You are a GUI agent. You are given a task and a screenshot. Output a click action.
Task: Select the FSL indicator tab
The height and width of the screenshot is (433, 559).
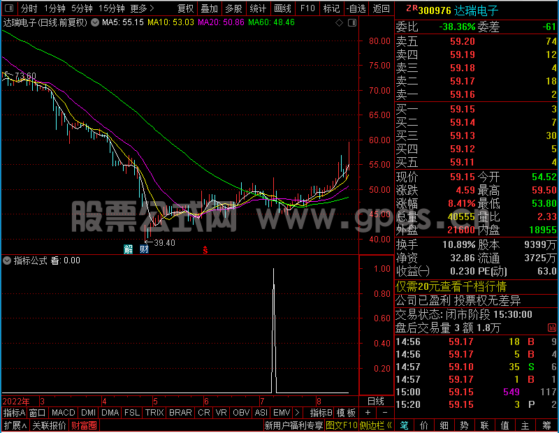pos(131,413)
